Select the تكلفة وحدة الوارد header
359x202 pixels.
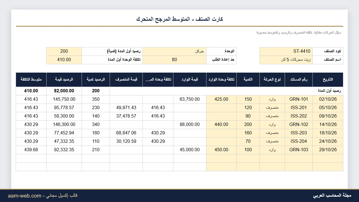pyautogui.click(x=221, y=80)
